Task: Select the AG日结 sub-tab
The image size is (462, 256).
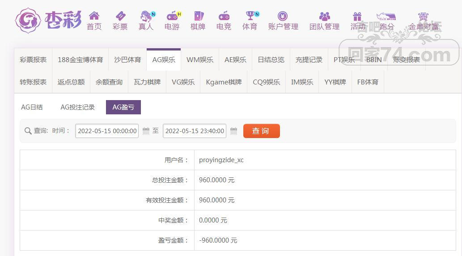Action: tap(32, 107)
